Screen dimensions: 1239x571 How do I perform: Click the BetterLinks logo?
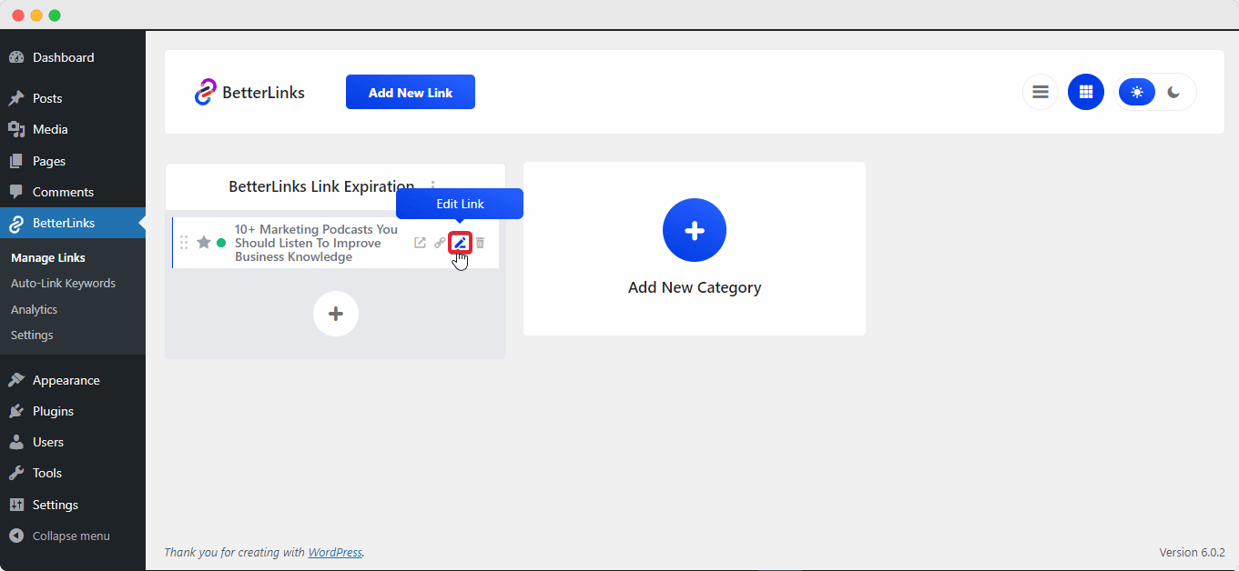[x=249, y=92]
